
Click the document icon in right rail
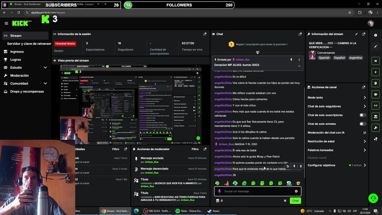(x=375, y=83)
